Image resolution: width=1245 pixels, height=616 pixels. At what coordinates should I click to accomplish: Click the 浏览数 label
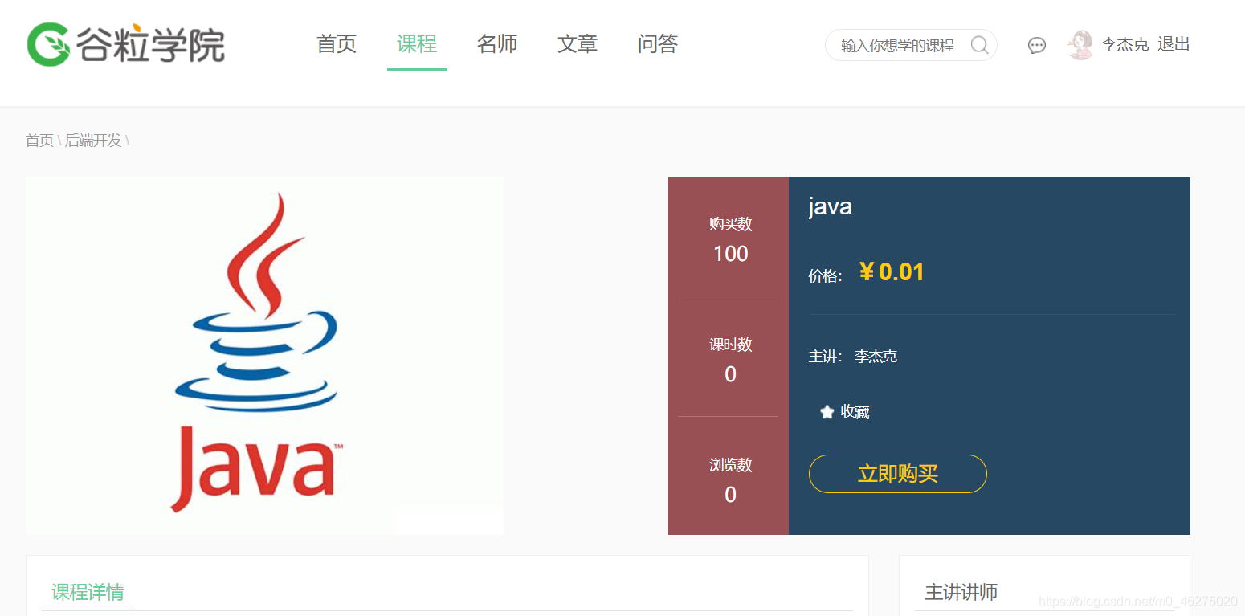730,465
